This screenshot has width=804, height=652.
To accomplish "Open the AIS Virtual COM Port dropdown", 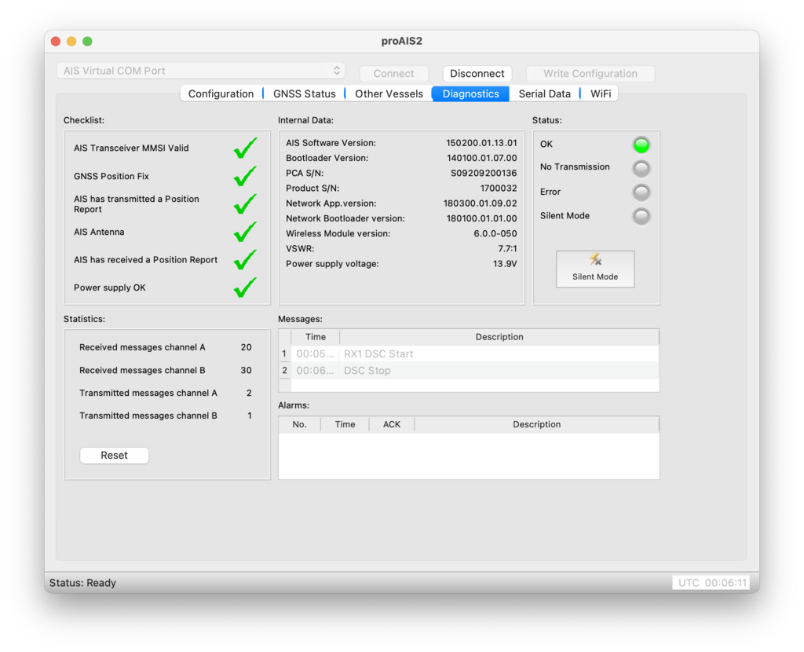I will pyautogui.click(x=201, y=71).
